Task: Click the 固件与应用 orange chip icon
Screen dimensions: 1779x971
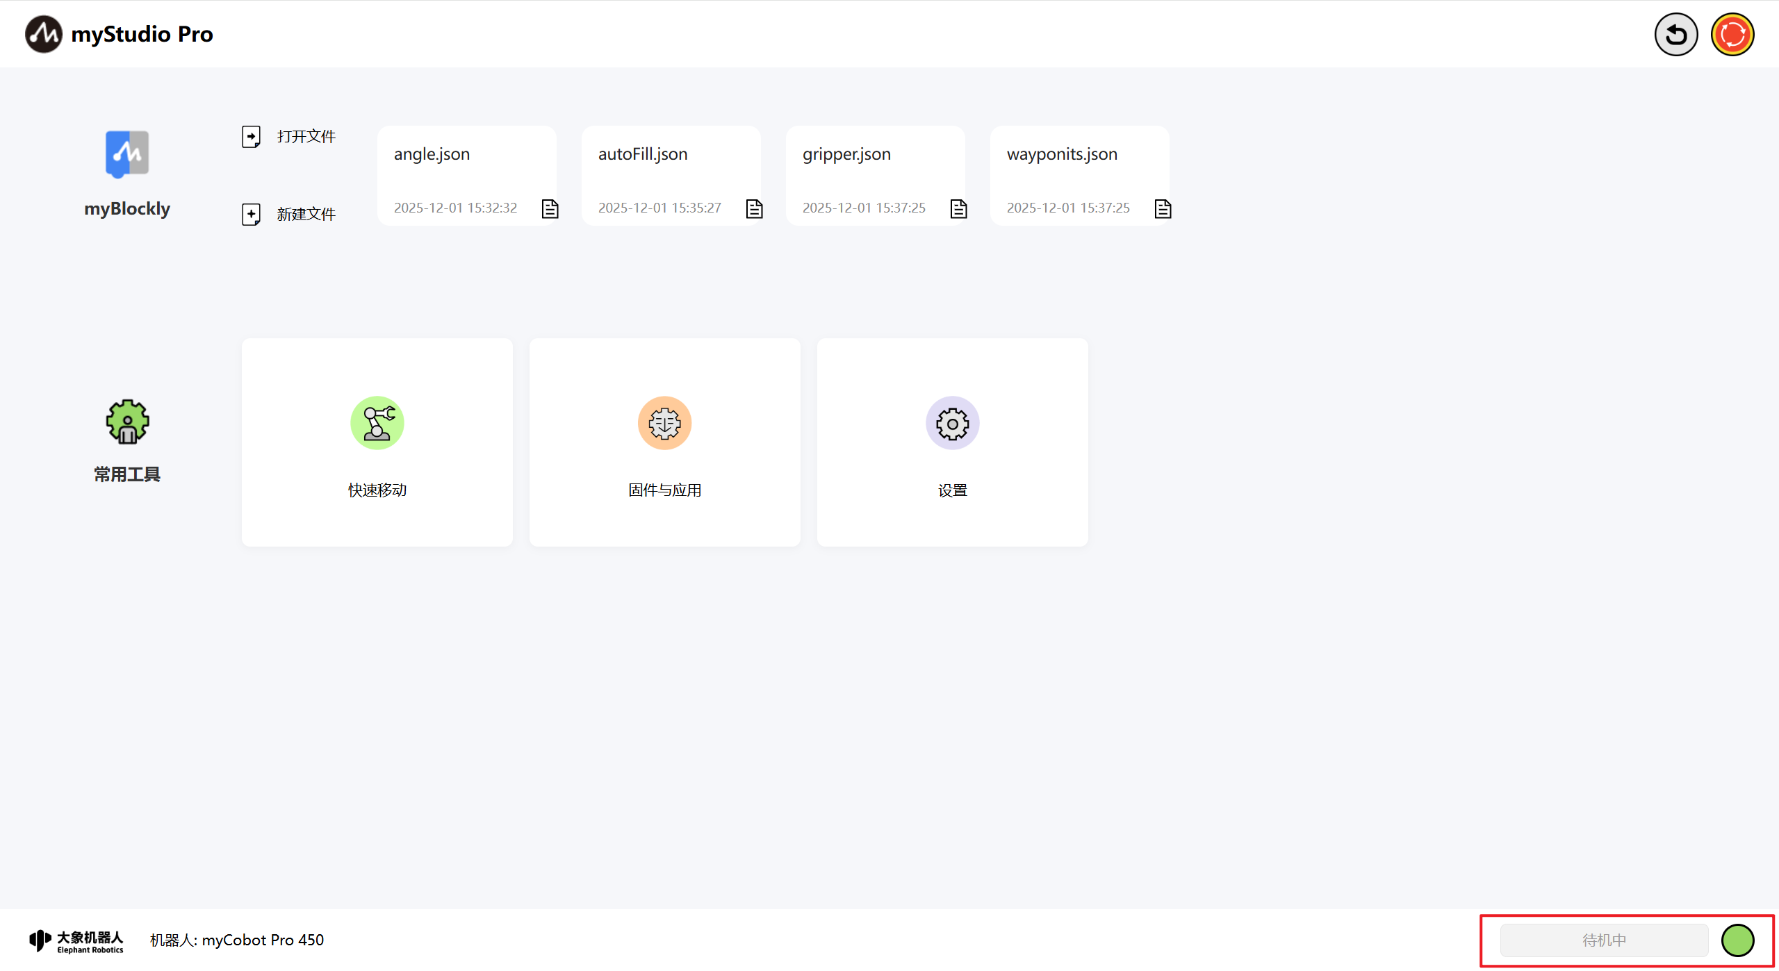Action: (x=664, y=423)
